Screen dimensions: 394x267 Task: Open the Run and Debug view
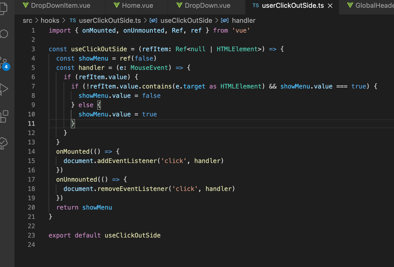(4, 89)
